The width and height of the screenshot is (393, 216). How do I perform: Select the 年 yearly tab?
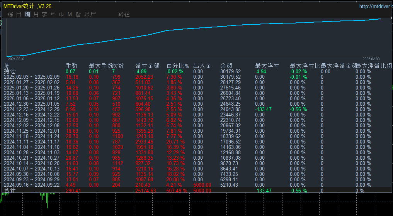click(53, 14)
